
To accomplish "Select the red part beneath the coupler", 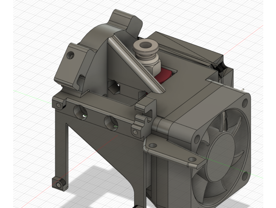I will 163,75.
